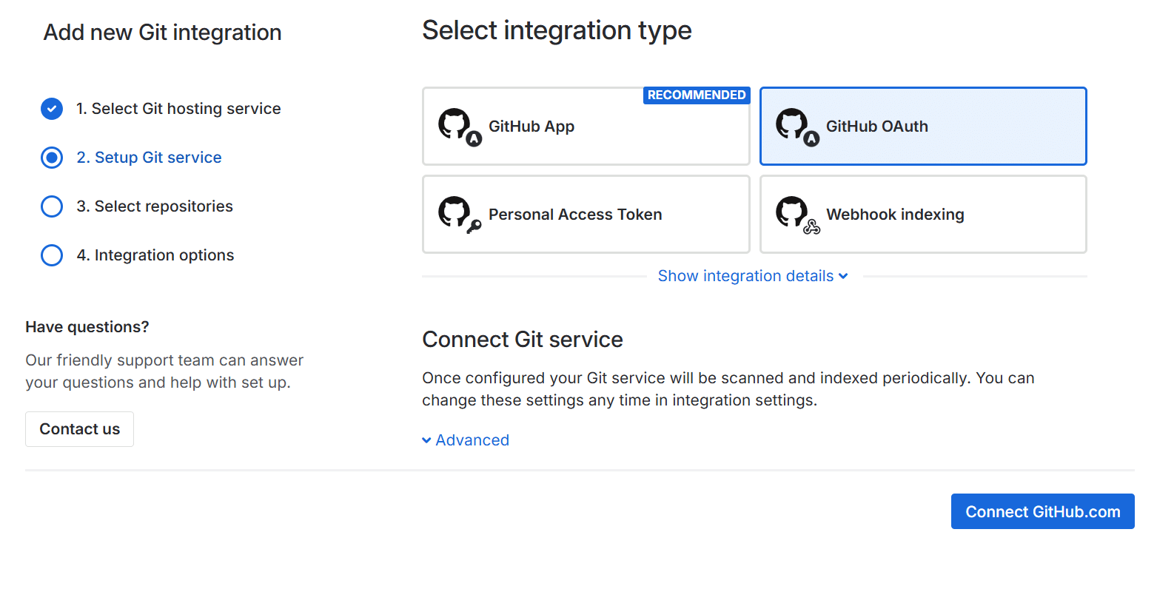Click the GitHub OAuth octocat icon
This screenshot has height=589, width=1157.
tap(793, 124)
